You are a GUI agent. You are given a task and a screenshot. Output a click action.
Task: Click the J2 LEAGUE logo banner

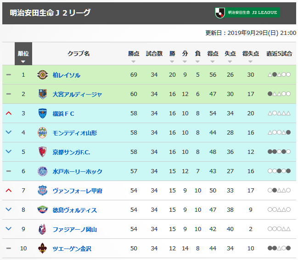coord(247,13)
